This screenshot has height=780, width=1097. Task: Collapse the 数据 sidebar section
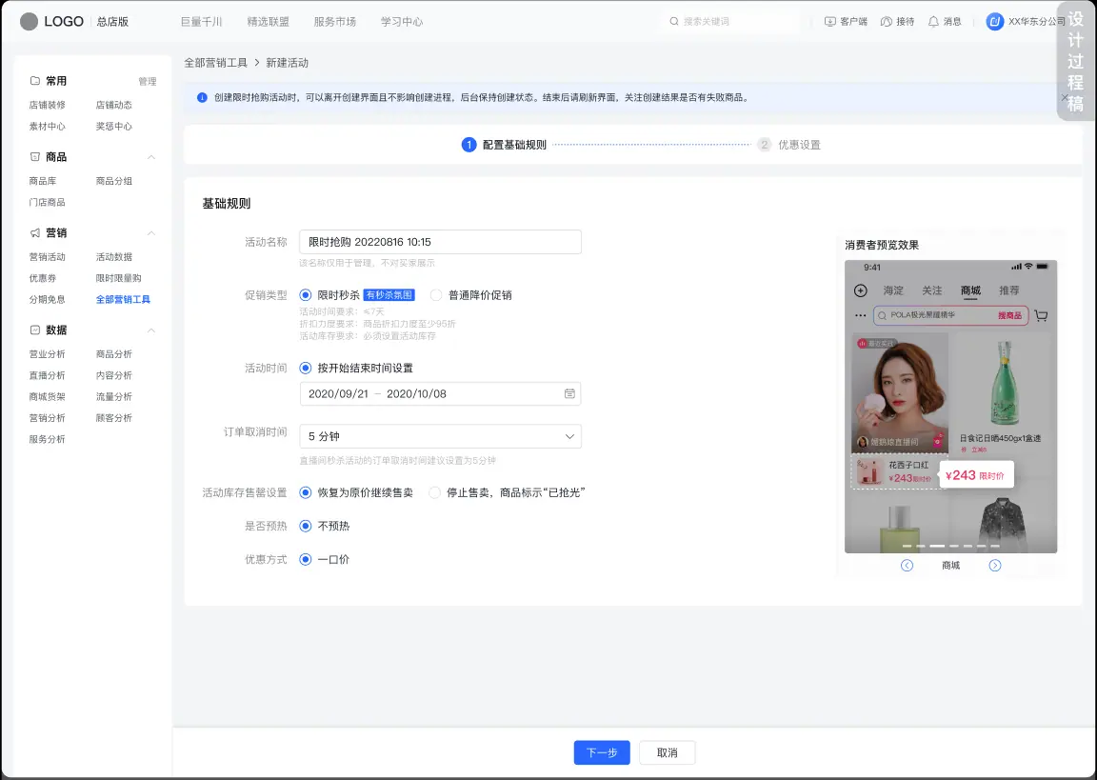pos(151,330)
